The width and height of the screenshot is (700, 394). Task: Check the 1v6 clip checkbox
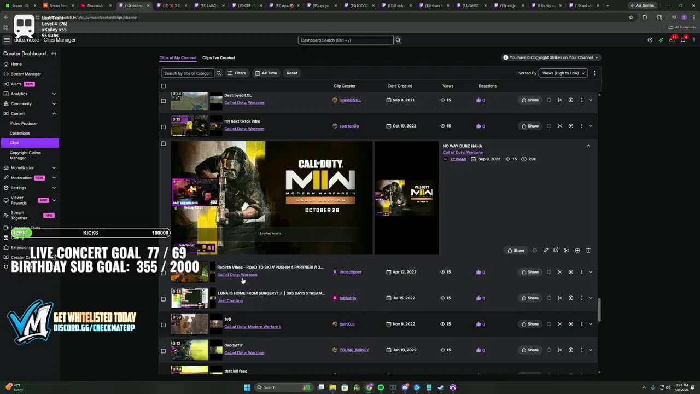[x=163, y=325]
